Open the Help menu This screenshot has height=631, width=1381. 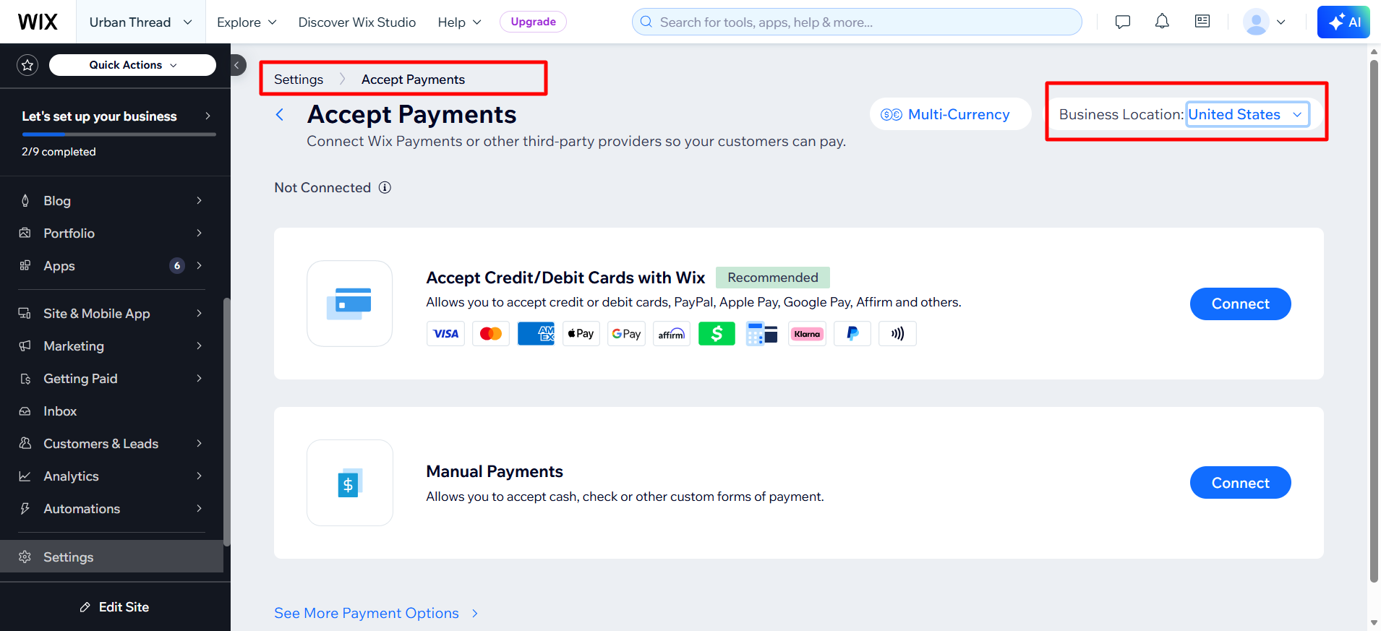point(459,22)
